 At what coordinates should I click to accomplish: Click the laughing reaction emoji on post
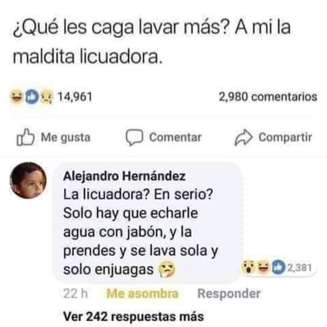[x=17, y=97]
